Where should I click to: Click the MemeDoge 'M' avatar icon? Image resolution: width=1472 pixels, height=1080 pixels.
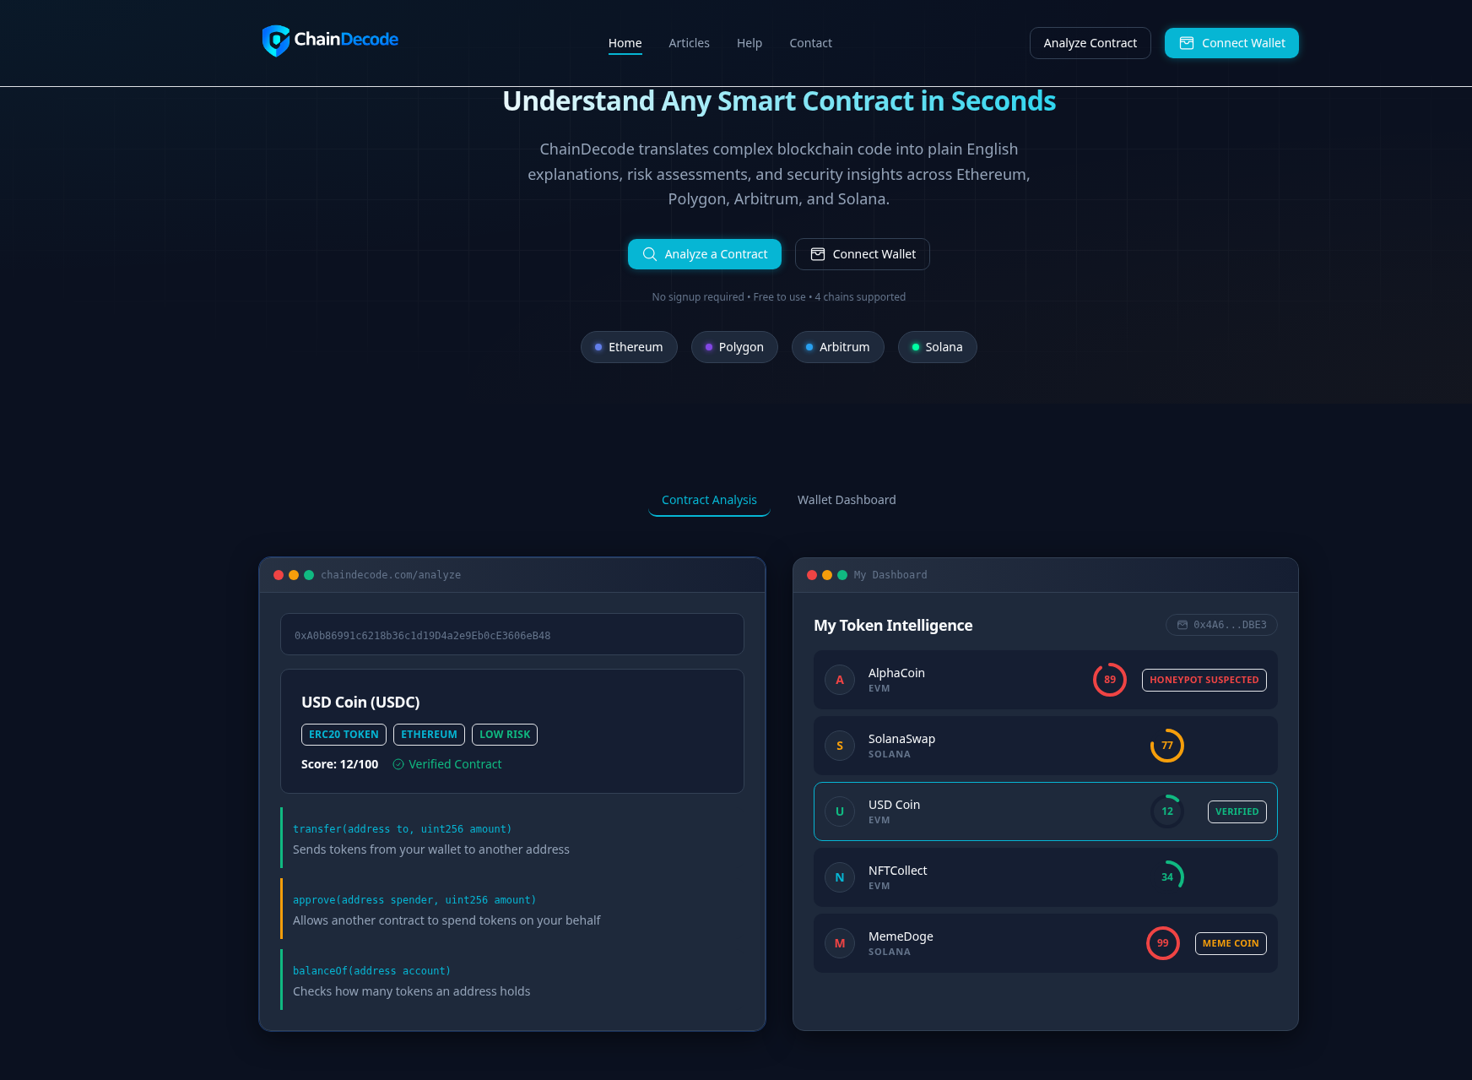(x=840, y=943)
